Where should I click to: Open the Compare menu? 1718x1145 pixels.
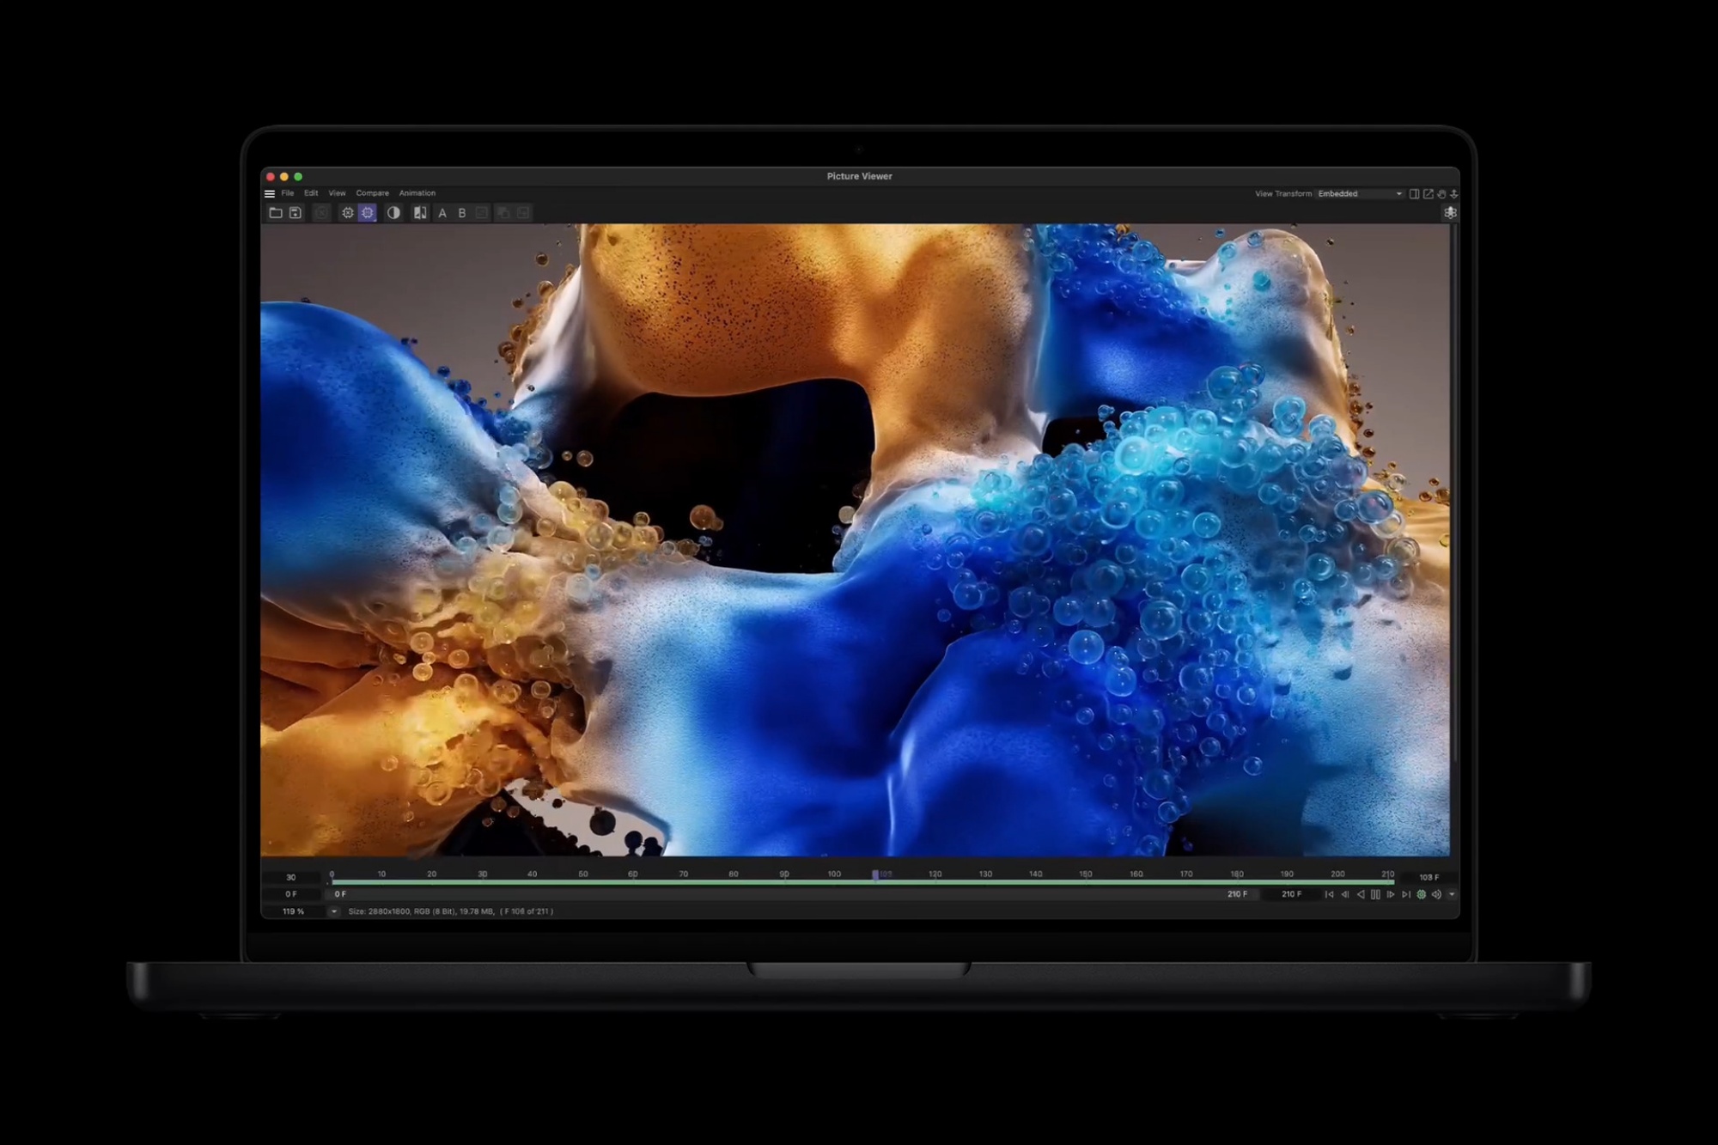372,193
